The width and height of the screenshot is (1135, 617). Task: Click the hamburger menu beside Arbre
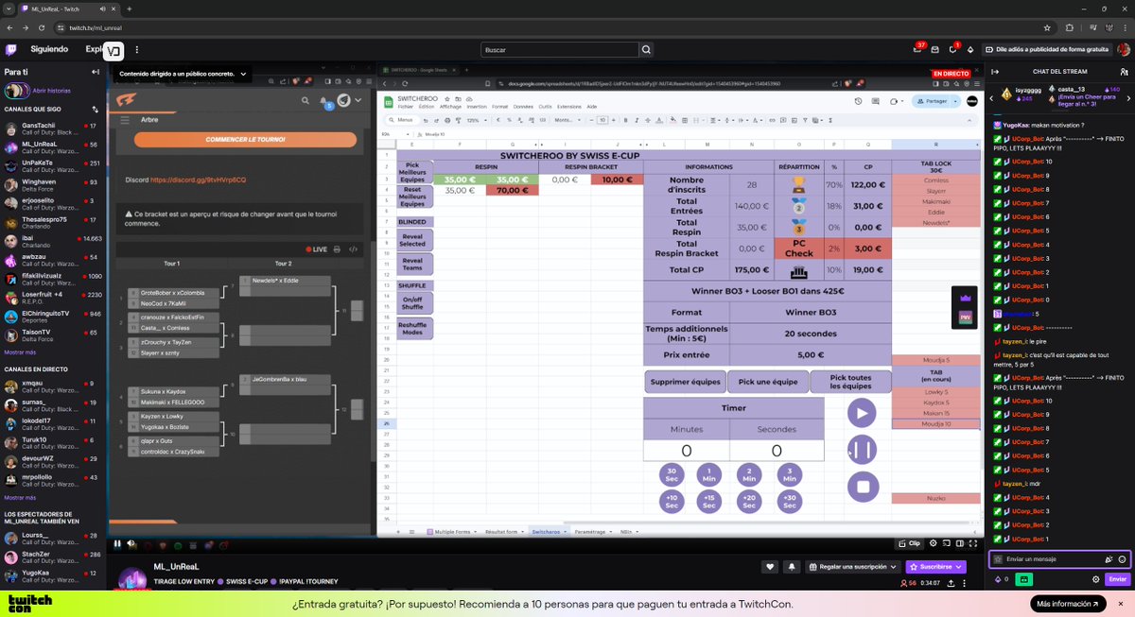(124, 120)
